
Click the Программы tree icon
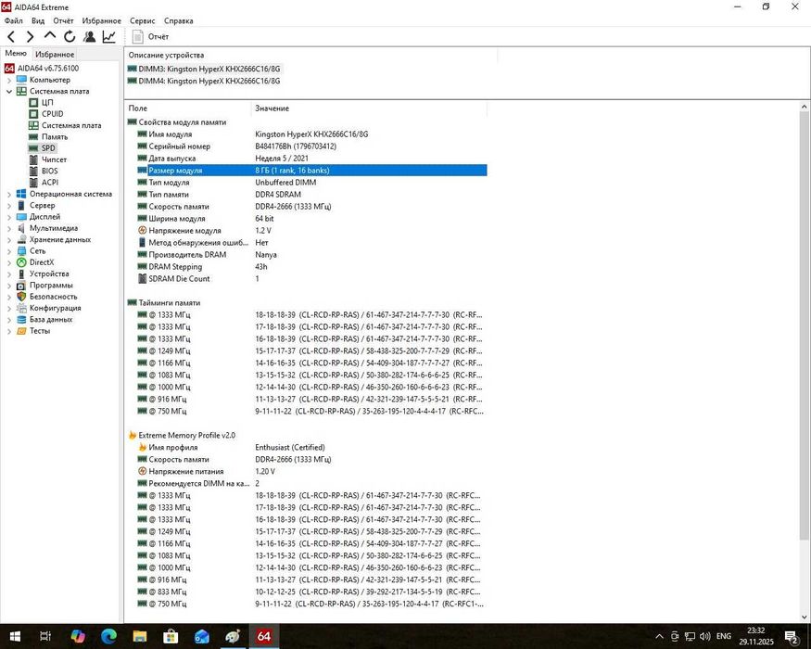click(x=21, y=286)
